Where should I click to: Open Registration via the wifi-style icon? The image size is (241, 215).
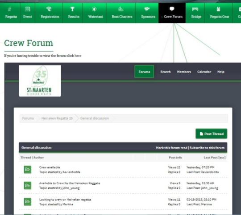49,9
